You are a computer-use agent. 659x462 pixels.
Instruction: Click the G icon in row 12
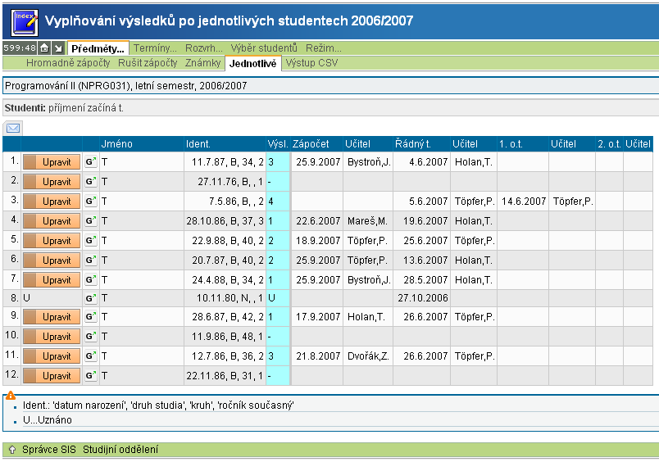90,376
